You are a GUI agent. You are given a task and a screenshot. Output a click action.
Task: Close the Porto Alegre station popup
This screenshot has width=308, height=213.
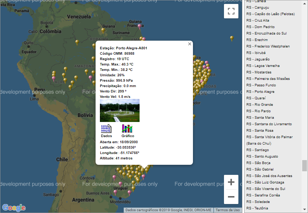pos(190,44)
